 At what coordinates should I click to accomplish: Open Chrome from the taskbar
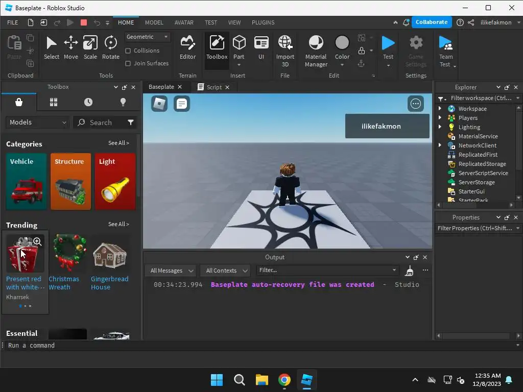(x=284, y=380)
